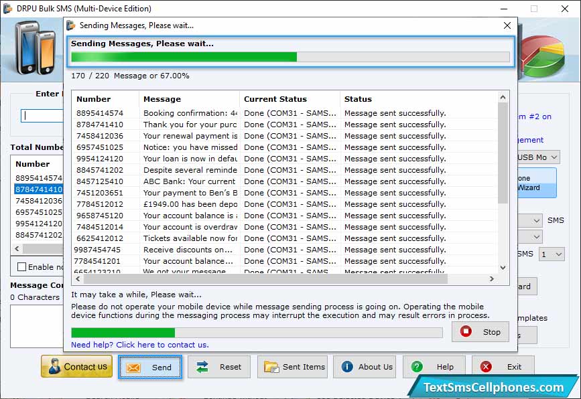Click status list scroll up arrow
The height and width of the screenshot is (399, 581).
(x=503, y=97)
